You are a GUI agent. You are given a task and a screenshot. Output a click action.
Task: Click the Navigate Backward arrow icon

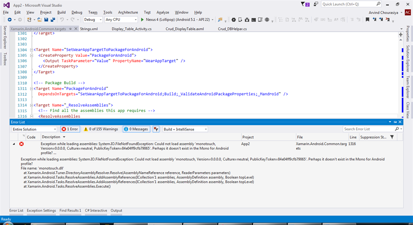(10, 20)
